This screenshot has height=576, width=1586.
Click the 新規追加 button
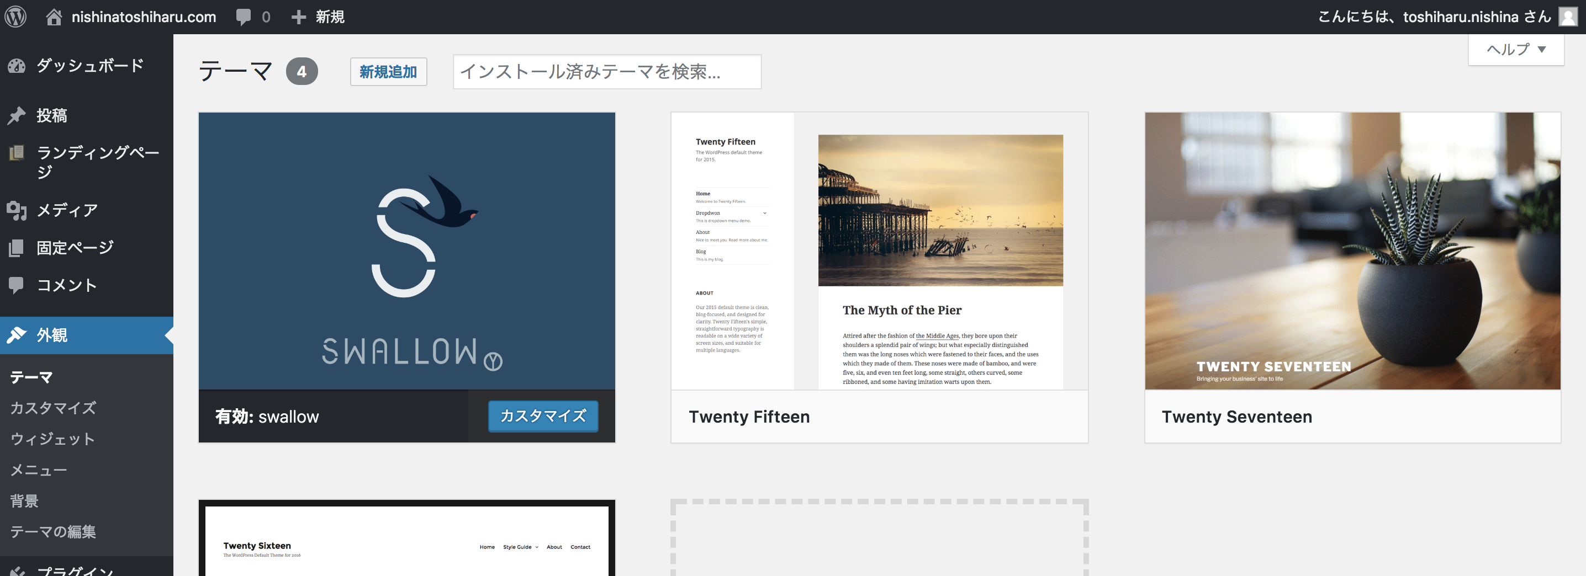pos(388,72)
